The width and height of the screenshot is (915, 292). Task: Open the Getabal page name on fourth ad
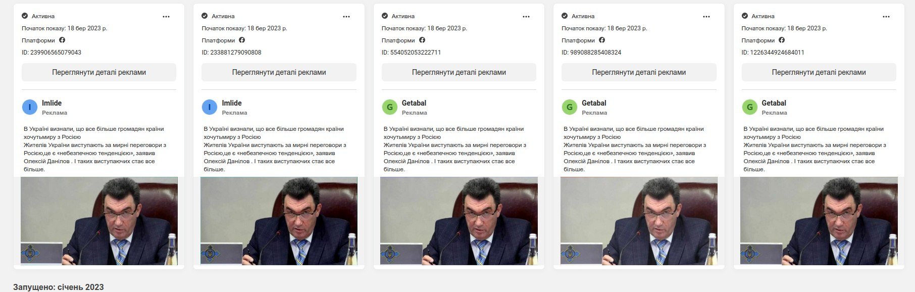tap(594, 103)
